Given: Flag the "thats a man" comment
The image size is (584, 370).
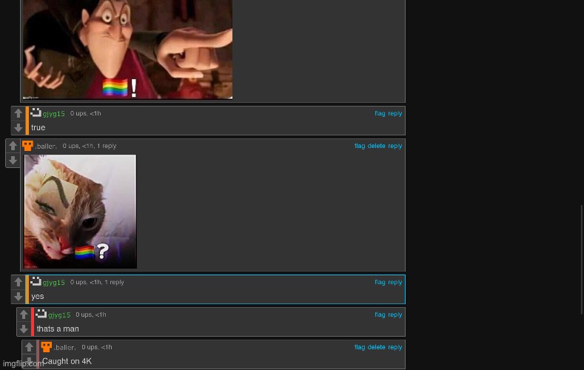Looking at the screenshot, I should pyautogui.click(x=380, y=314).
